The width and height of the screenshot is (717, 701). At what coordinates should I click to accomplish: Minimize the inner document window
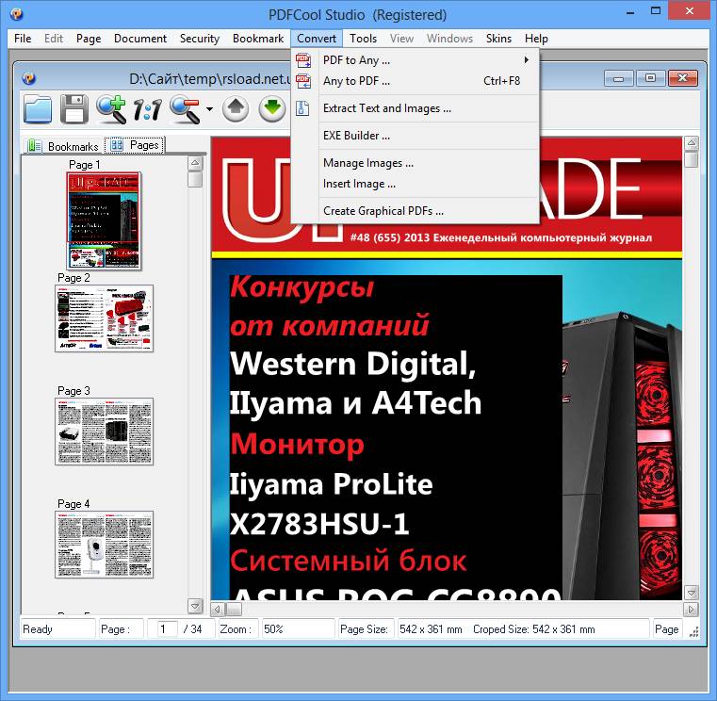click(x=619, y=78)
